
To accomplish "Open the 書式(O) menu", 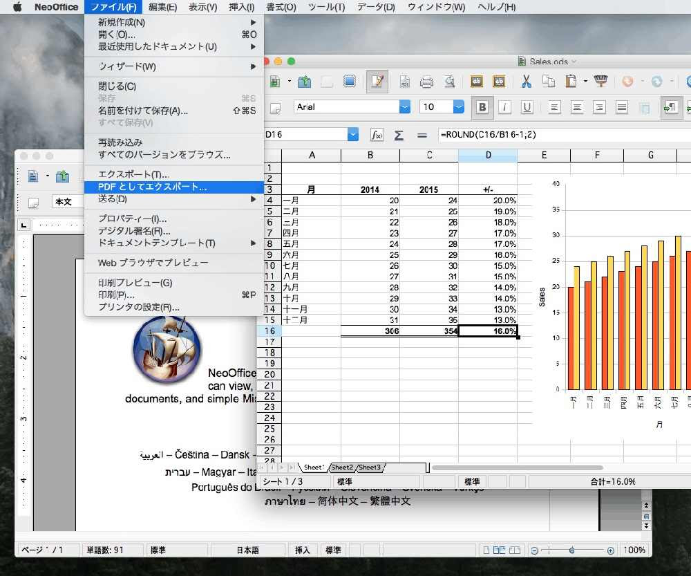I will [281, 7].
